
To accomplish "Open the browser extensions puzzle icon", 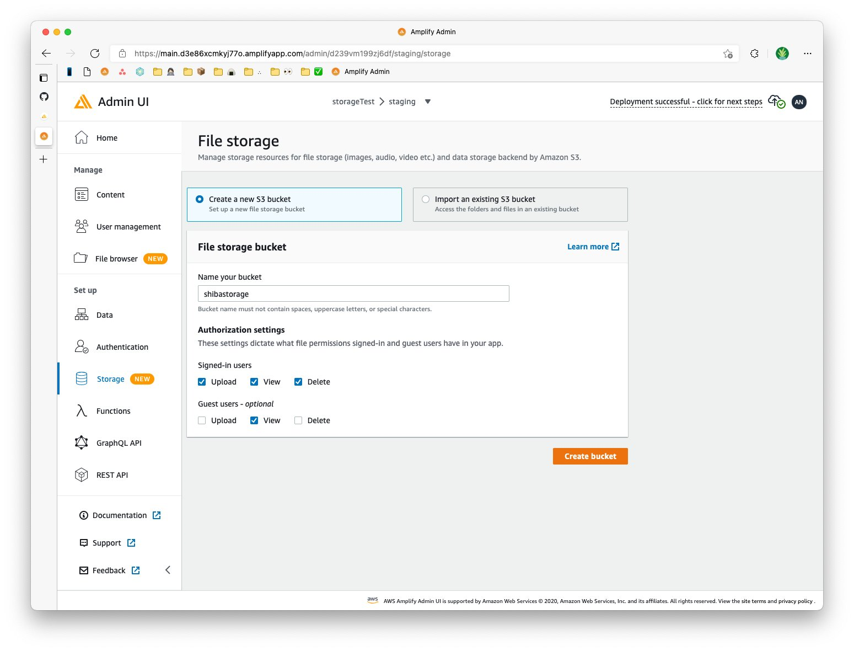I will pos(754,54).
